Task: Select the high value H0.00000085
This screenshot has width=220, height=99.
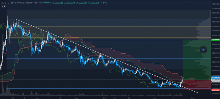Action: [57, 2]
